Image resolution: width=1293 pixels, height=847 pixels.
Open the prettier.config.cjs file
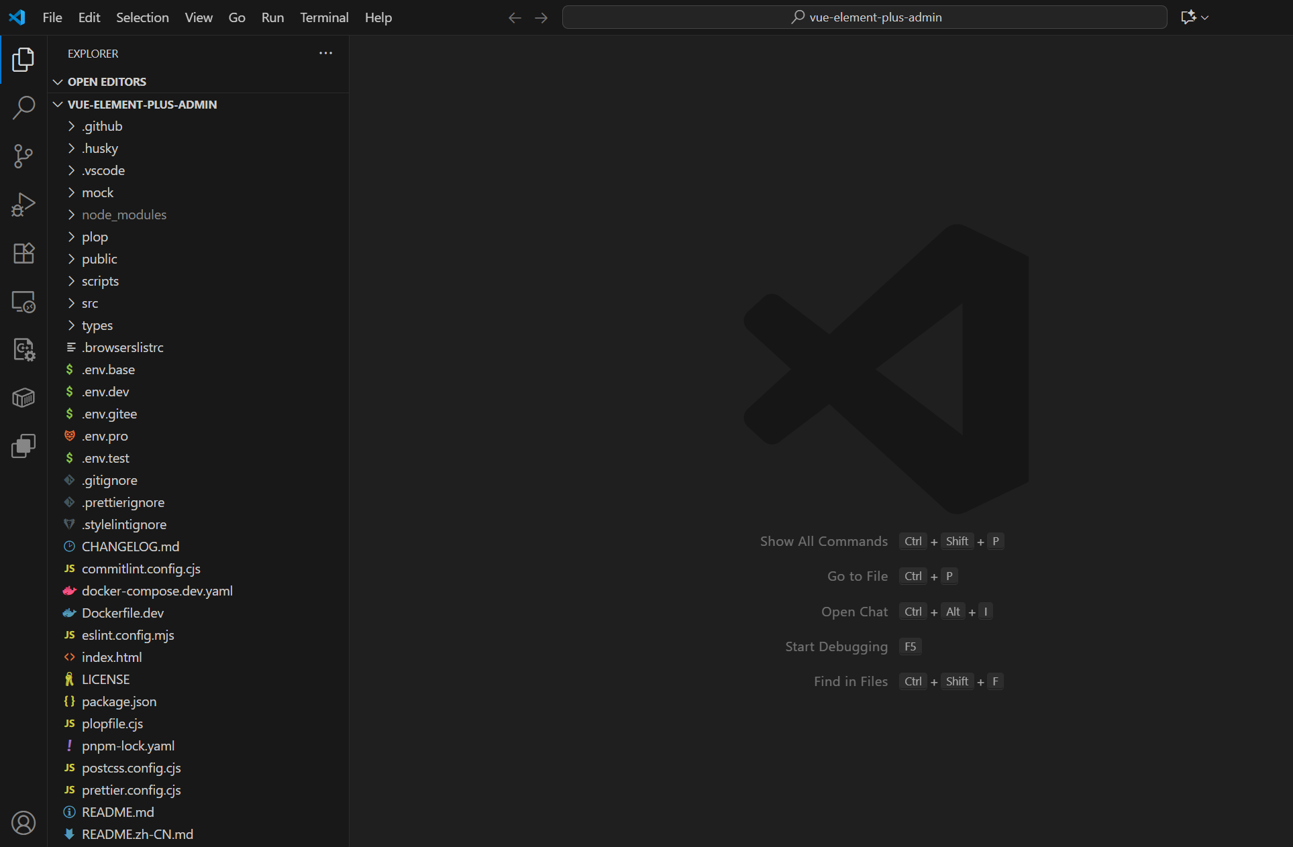coord(198,790)
